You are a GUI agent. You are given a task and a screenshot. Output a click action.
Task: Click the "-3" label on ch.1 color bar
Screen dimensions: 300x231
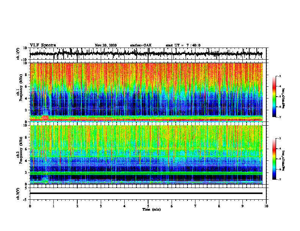(x=279, y=76)
